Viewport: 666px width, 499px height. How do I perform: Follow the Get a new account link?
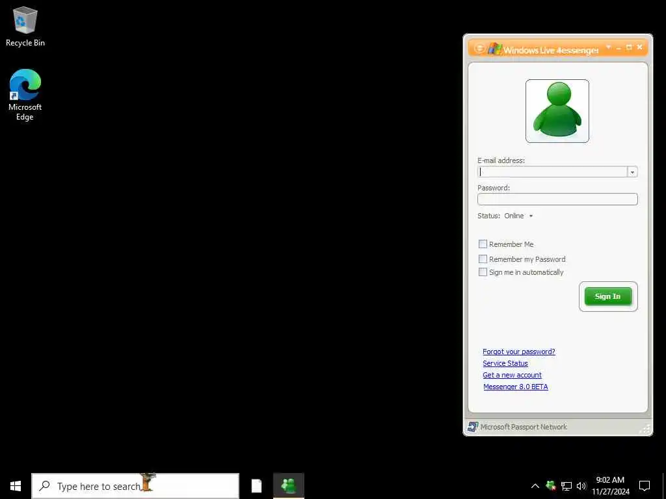512,375
